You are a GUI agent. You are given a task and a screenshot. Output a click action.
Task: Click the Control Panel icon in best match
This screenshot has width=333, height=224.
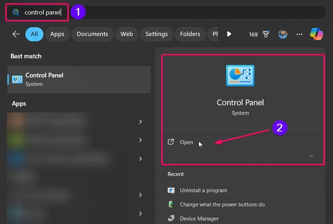(17, 79)
